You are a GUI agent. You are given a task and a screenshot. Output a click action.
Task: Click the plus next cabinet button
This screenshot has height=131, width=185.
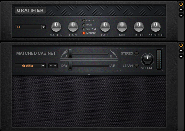click(x=55, y=66)
